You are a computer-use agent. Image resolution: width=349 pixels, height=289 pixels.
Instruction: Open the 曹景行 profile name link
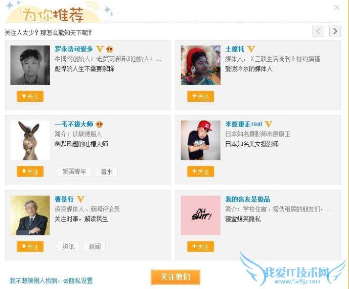(64, 199)
